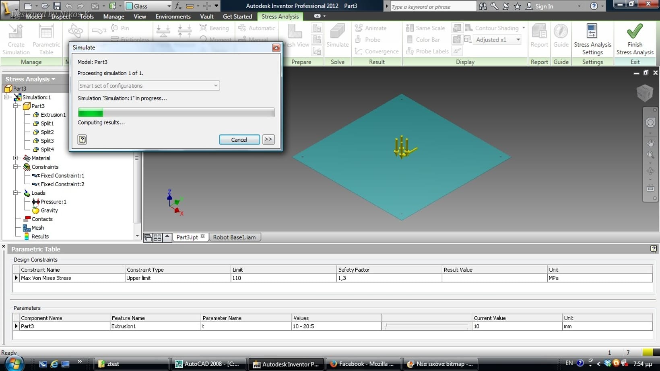Click the Mesh node in browser
The image size is (660, 371).
[37, 228]
